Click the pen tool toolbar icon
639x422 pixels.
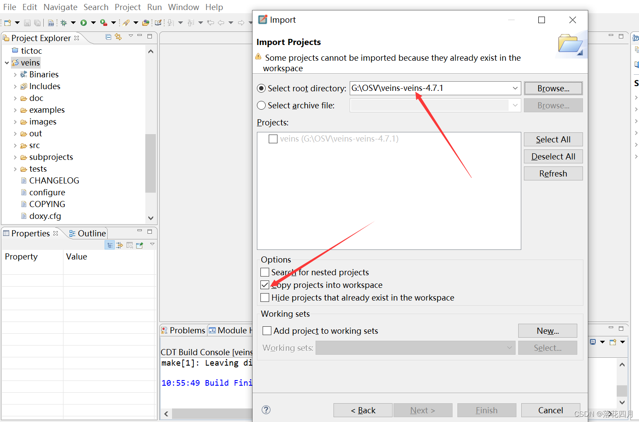click(126, 23)
